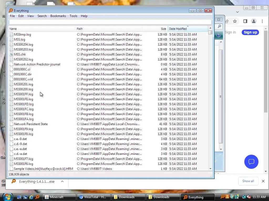Sort results by Path column header
The width and height of the screenshot is (269, 201).
(x=109, y=29)
